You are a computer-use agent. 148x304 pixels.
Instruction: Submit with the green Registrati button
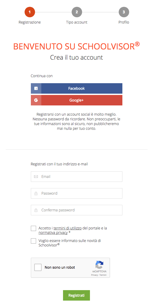(77, 295)
